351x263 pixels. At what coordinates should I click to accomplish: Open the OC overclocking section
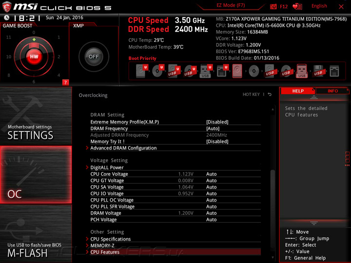tap(36, 175)
